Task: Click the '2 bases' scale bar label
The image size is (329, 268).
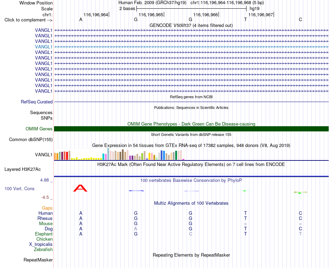Action: [x=127, y=9]
